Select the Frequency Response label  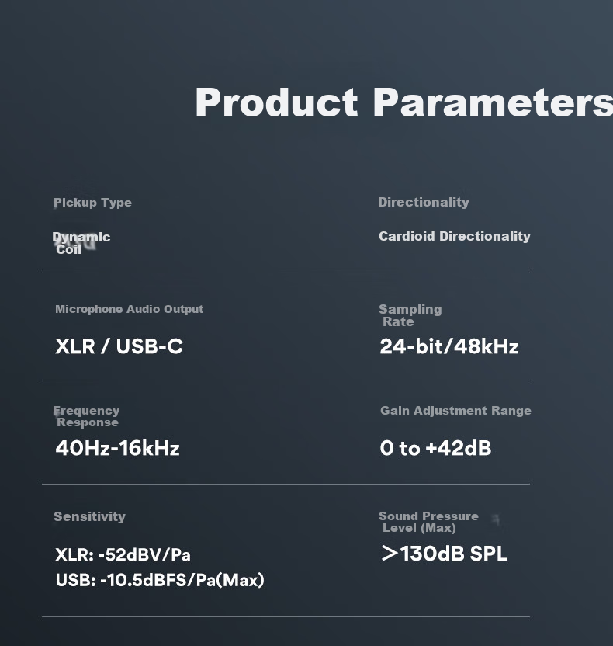[x=86, y=416]
